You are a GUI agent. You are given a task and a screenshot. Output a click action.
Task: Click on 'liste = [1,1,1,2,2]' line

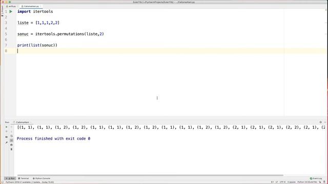pyautogui.click(x=38, y=22)
